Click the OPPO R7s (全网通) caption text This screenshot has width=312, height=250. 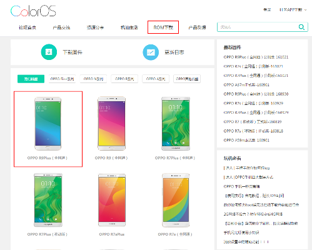175,234
